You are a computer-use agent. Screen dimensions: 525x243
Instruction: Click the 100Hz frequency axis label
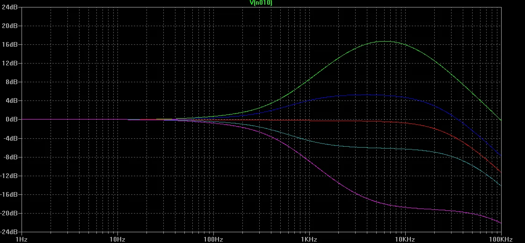213,239
